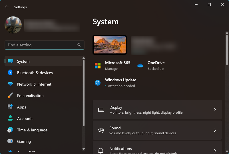
Task: Click the Network & internet Wi-Fi icon
Action: pos(10,84)
